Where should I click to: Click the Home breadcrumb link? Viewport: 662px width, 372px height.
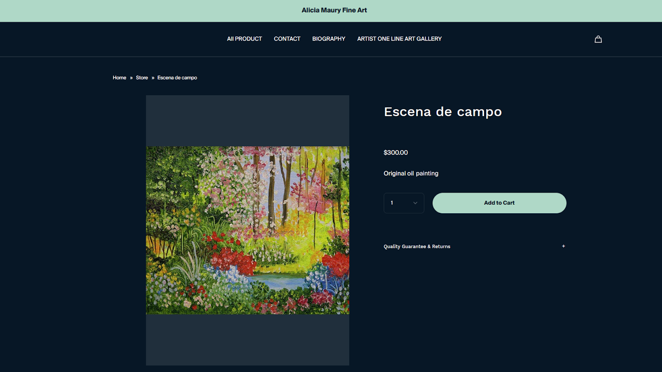click(x=119, y=78)
